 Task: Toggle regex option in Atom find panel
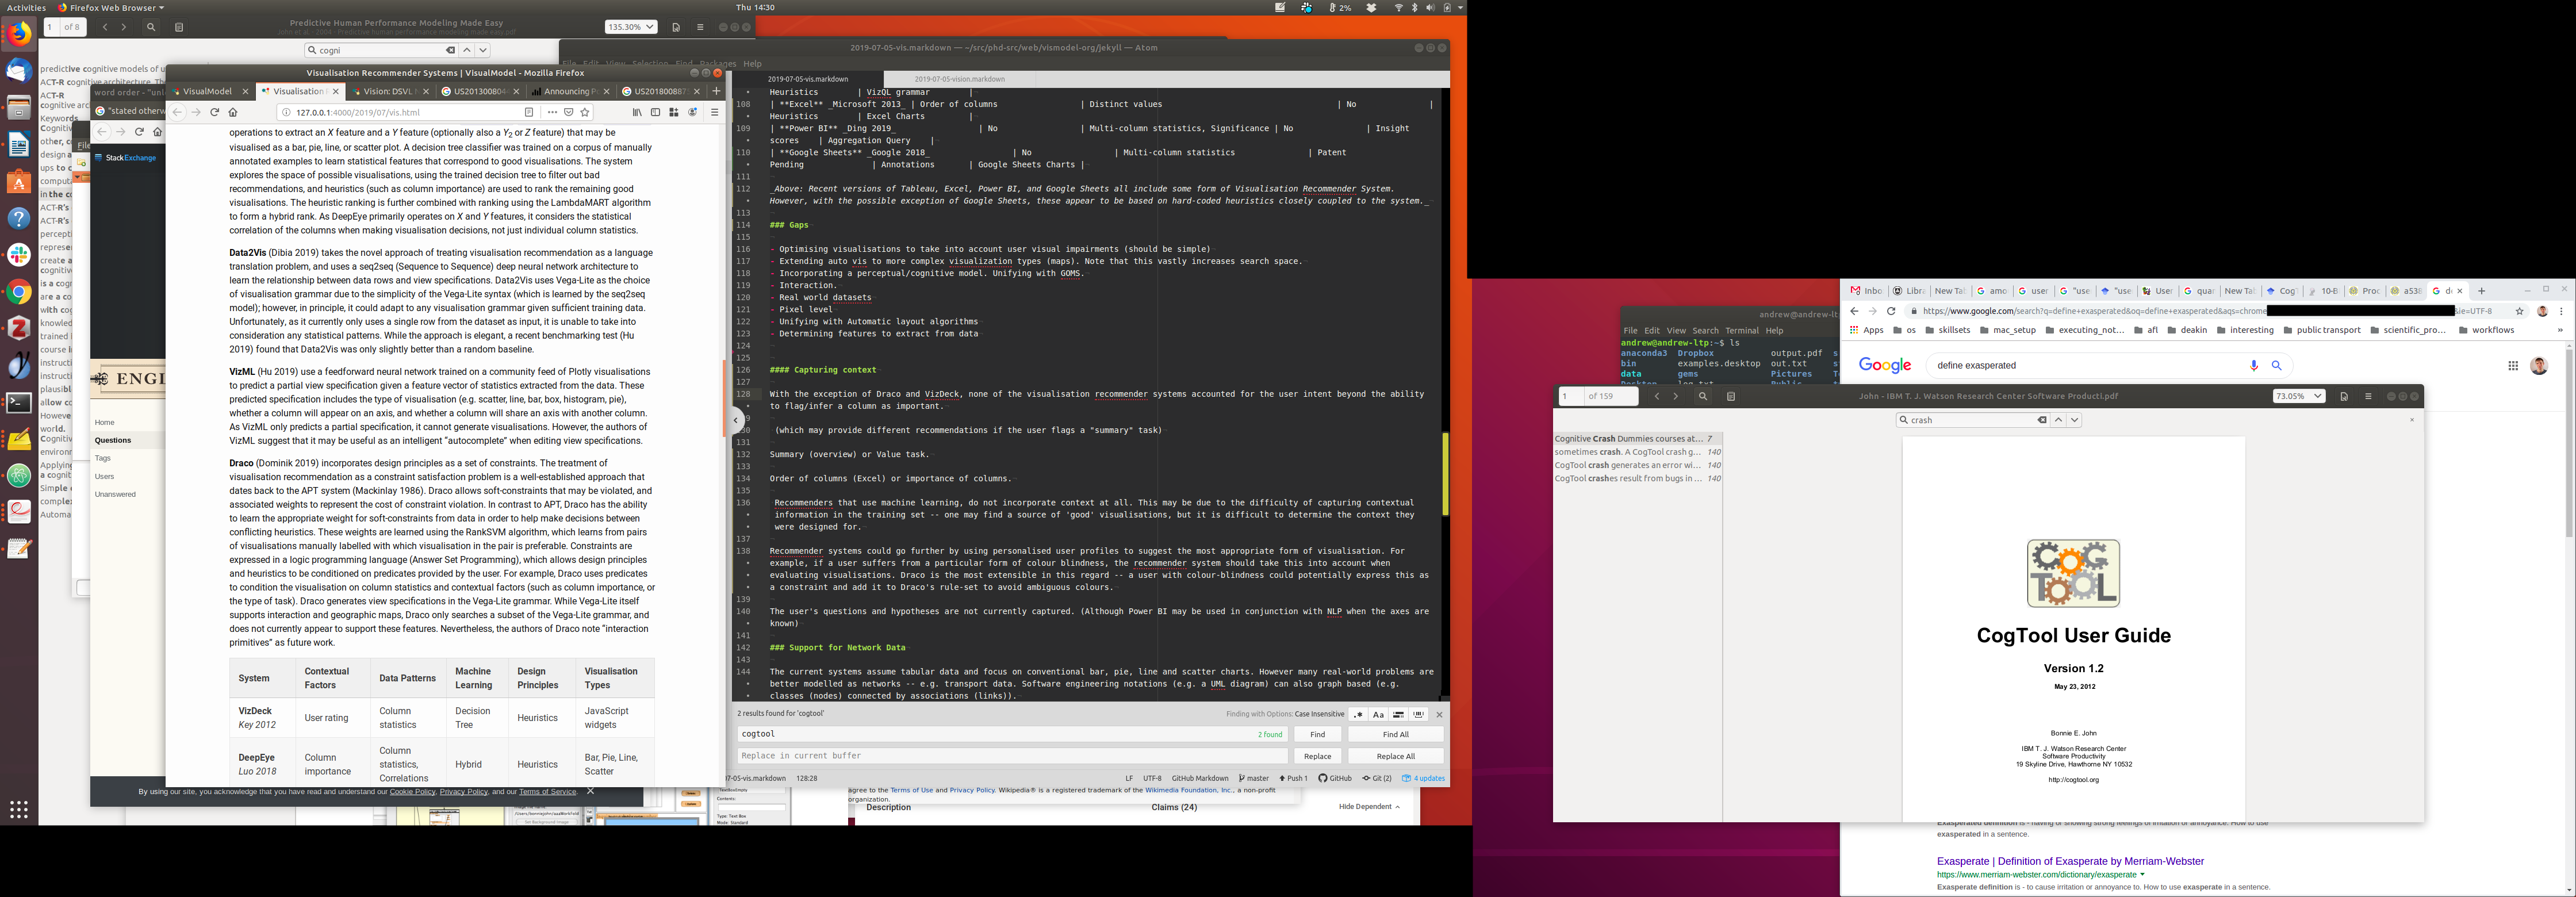[1358, 715]
